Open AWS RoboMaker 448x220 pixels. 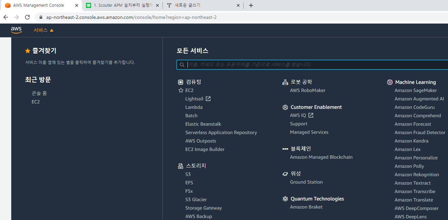[x=307, y=90]
